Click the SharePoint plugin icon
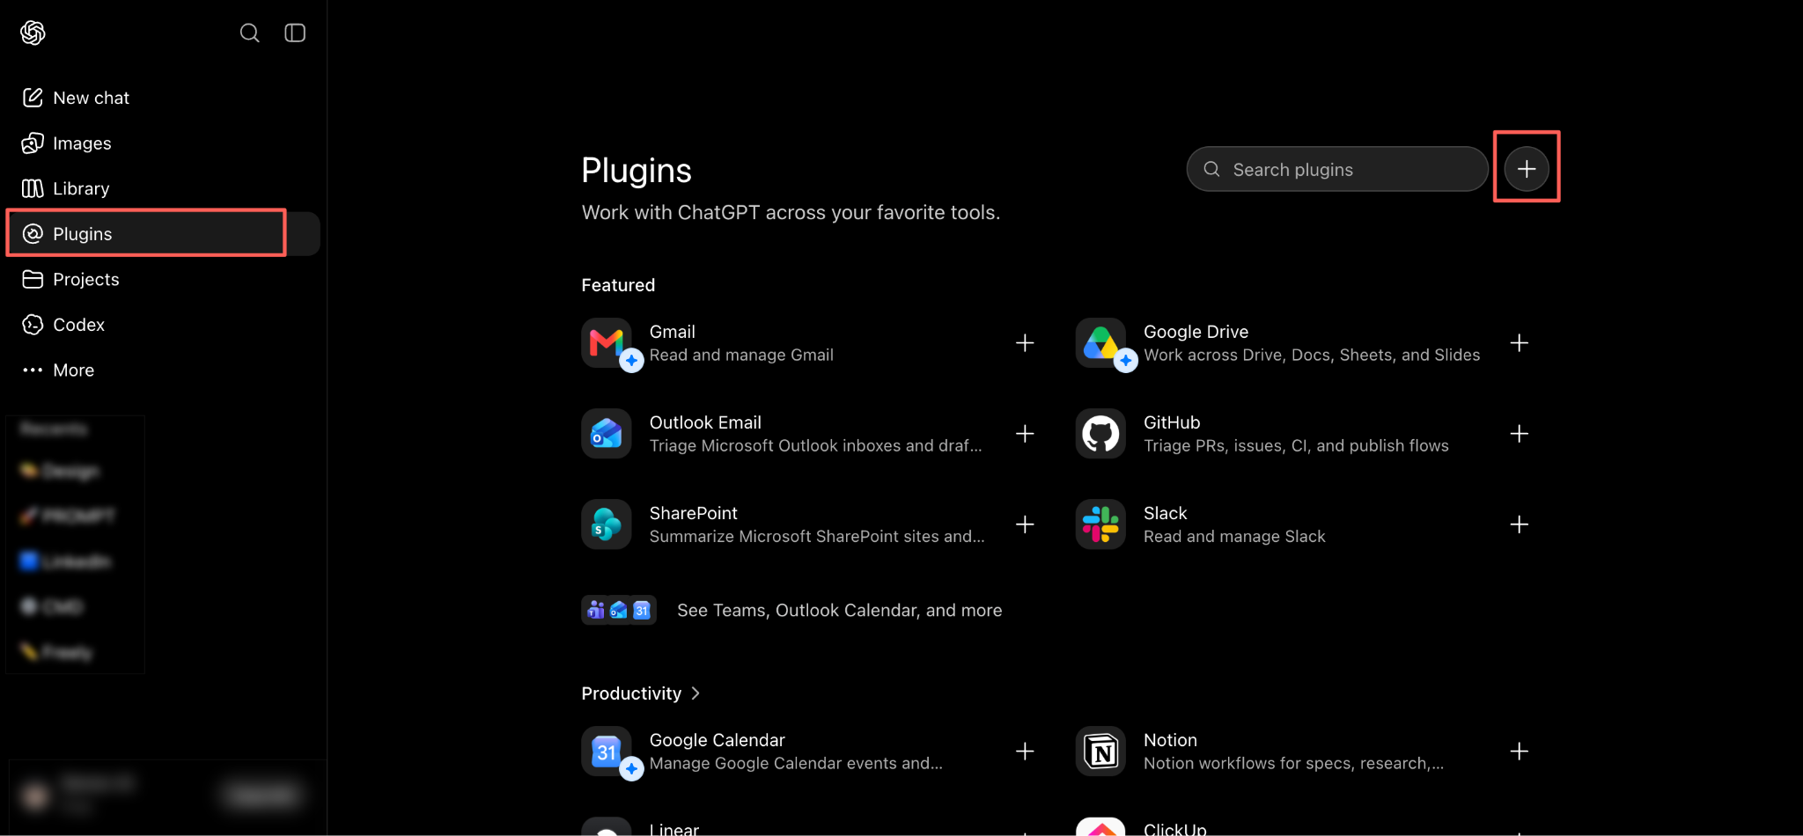Viewport: 1803px width, 836px height. tap(607, 524)
